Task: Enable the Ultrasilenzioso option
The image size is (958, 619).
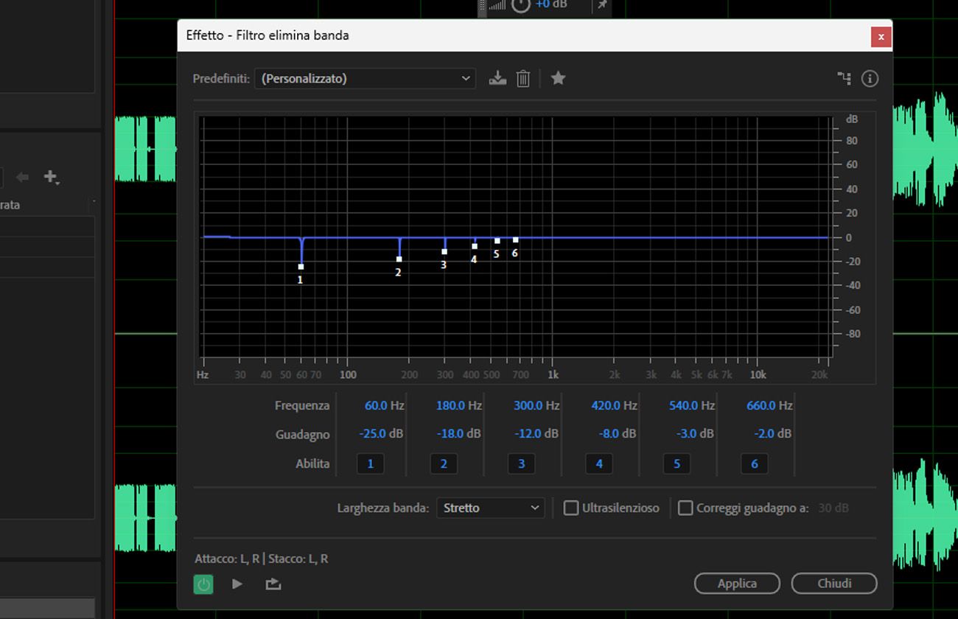Action: [571, 508]
